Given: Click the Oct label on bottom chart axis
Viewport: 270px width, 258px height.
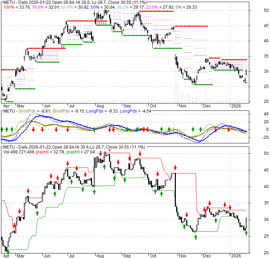Looking at the screenshot, I should pos(153,256).
